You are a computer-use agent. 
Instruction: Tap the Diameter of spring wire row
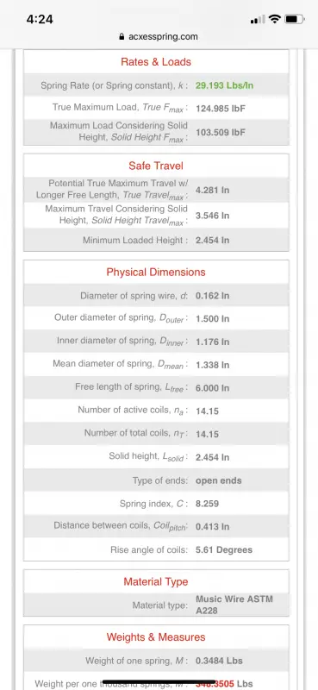pos(156,296)
